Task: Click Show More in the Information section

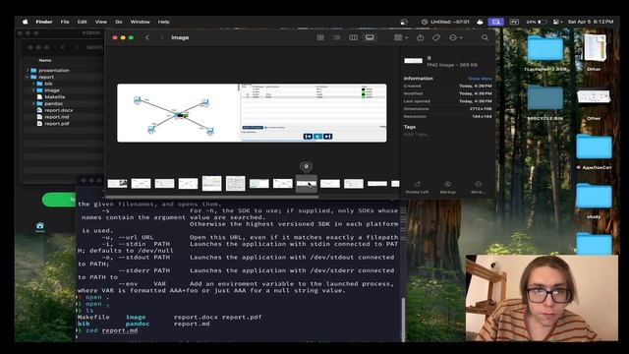Action: (x=480, y=79)
